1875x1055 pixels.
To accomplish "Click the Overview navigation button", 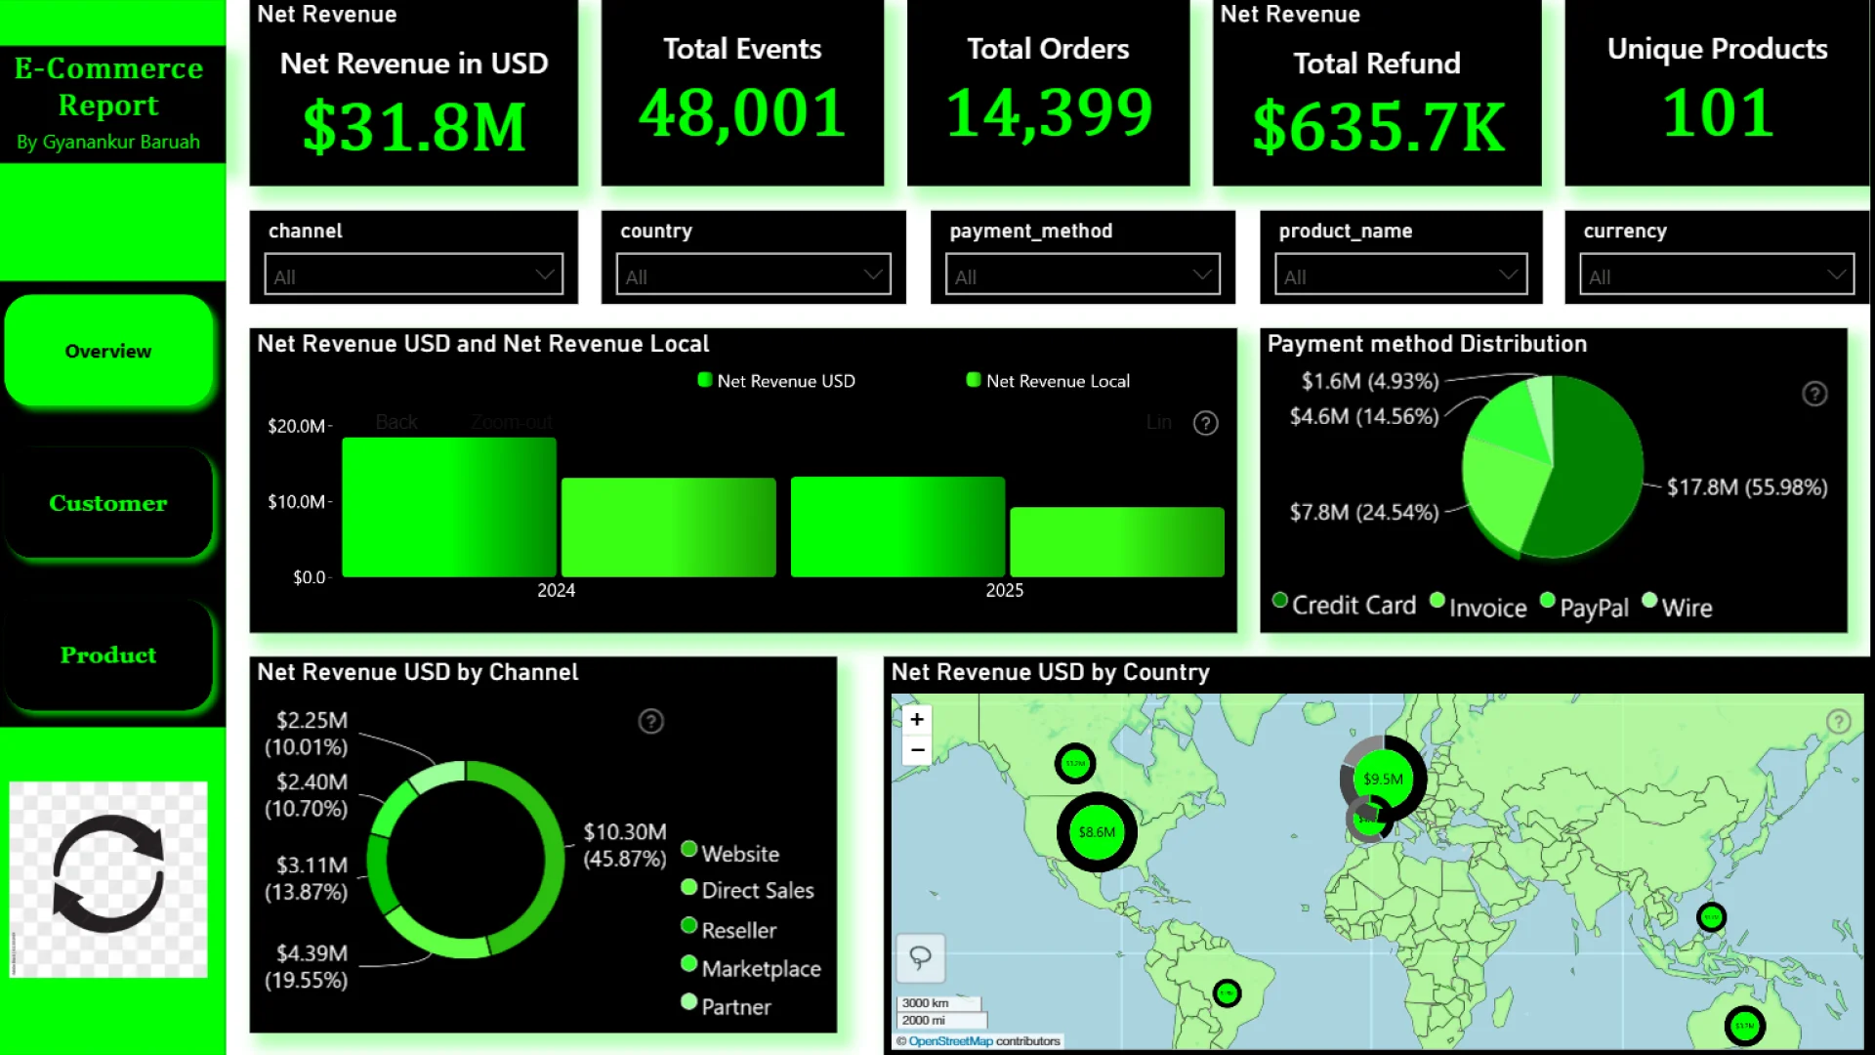I will tap(108, 351).
